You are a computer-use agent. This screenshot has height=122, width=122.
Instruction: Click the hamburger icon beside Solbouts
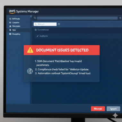pyautogui.click(x=10, y=19)
